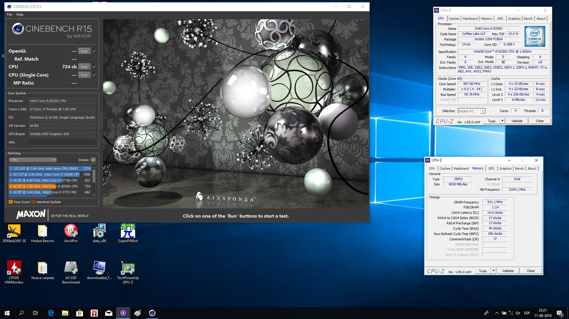This screenshot has width=569, height=319.
Task: Select ranking row Intel Core i7-3770
Action: click(x=50, y=192)
